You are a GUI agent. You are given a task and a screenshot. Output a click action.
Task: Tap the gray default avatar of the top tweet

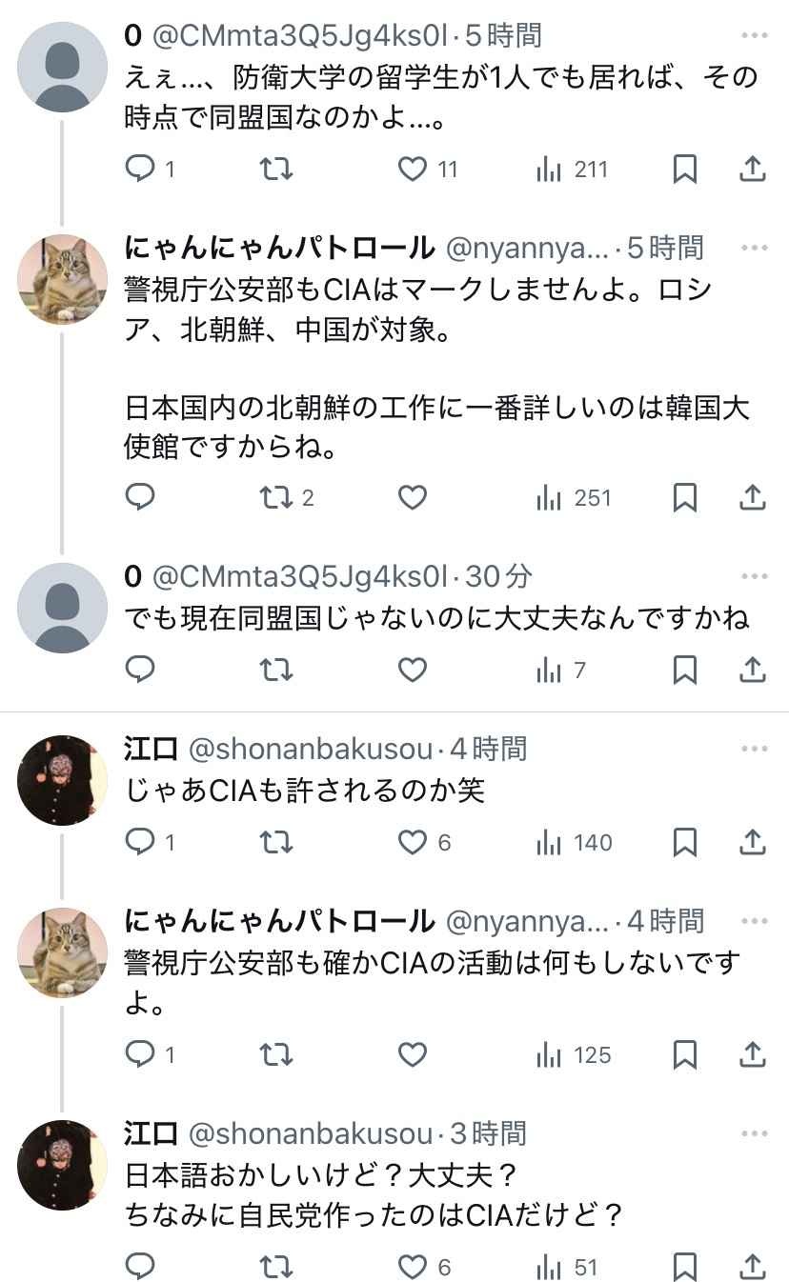(x=63, y=67)
